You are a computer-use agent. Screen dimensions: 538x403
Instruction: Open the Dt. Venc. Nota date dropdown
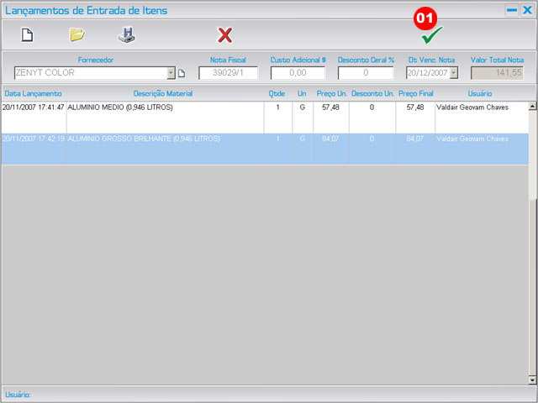click(x=454, y=73)
